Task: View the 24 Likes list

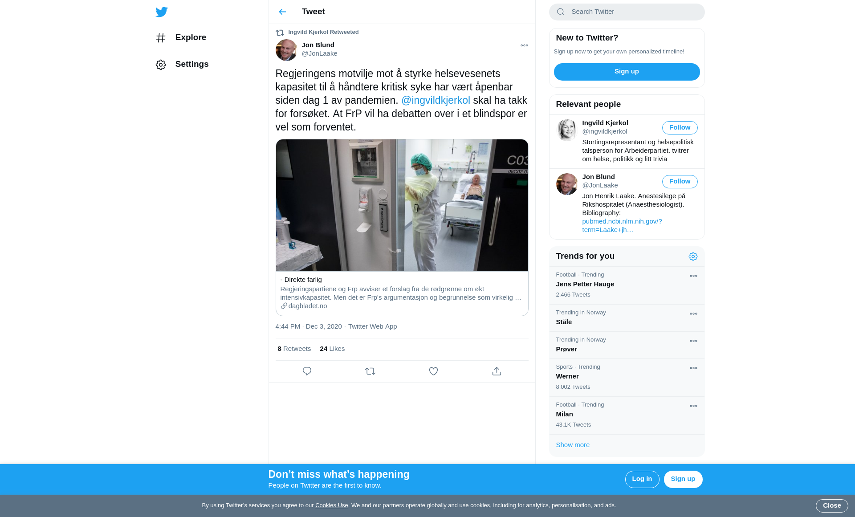Action: coord(332,349)
